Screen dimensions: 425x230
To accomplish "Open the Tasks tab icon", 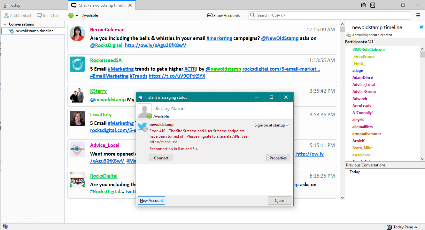I will pos(373,5).
